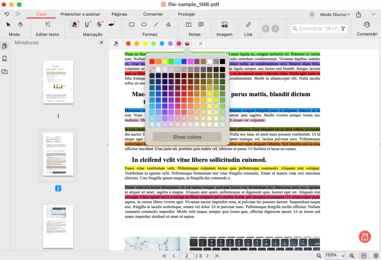
Task: Go to the next page arrow
Action: point(207,255)
